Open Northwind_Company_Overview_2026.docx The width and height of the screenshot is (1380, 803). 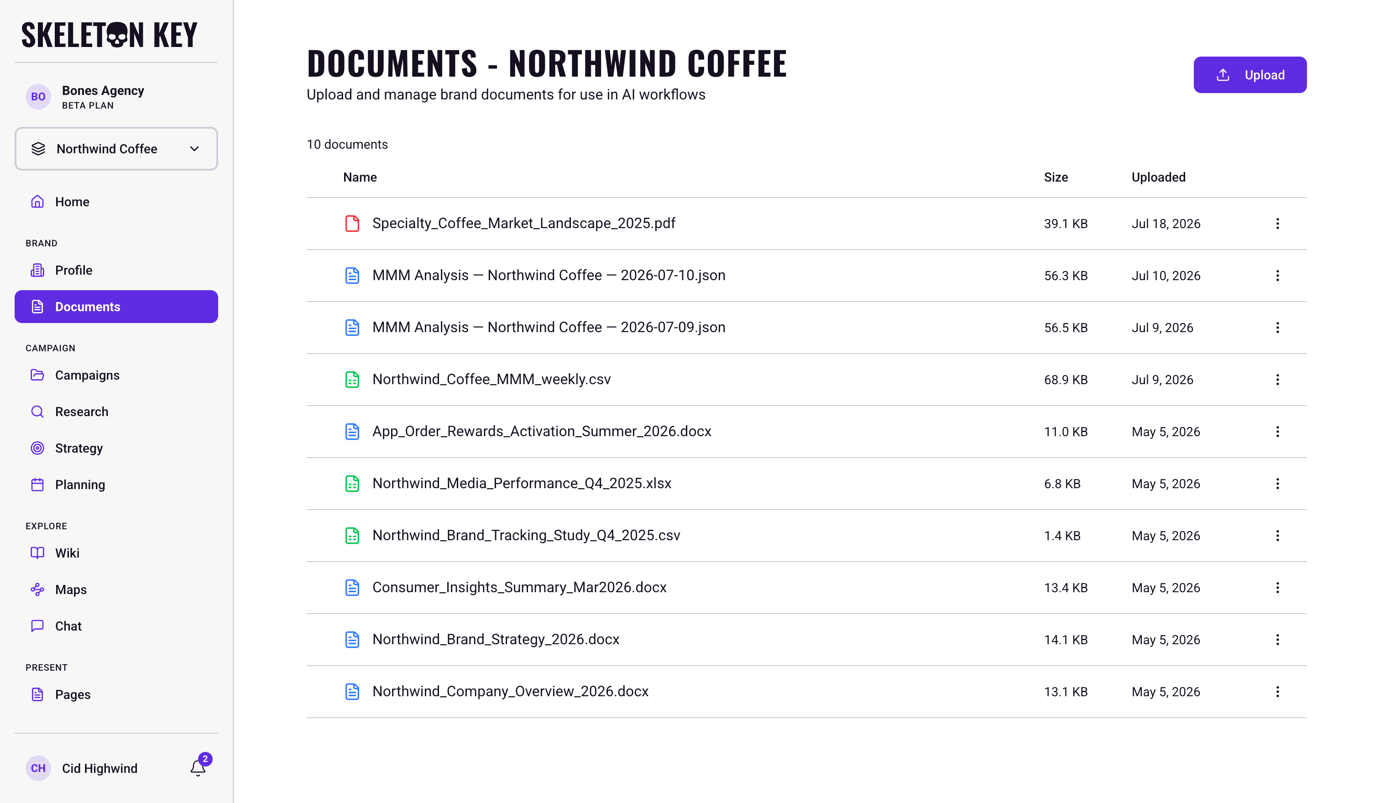510,691
